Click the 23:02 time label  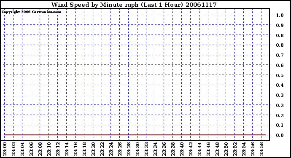[13, 149]
